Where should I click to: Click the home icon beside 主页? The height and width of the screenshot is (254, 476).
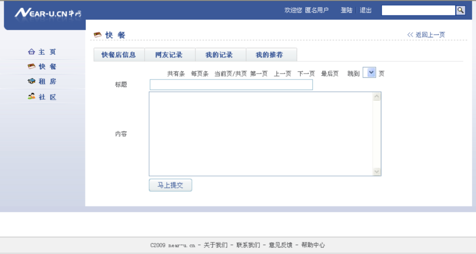click(x=32, y=52)
